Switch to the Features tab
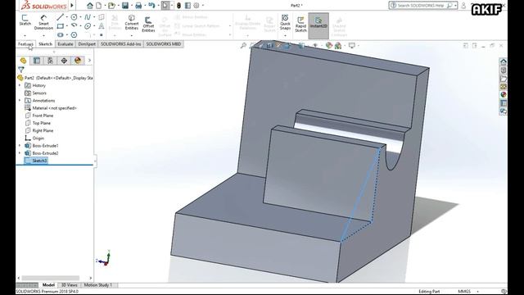Viewport: 524px width, 295px height. 25,44
